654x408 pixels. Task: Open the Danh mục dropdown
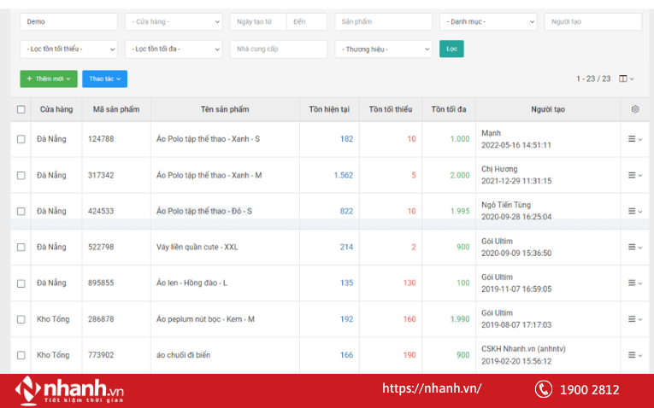(x=488, y=22)
